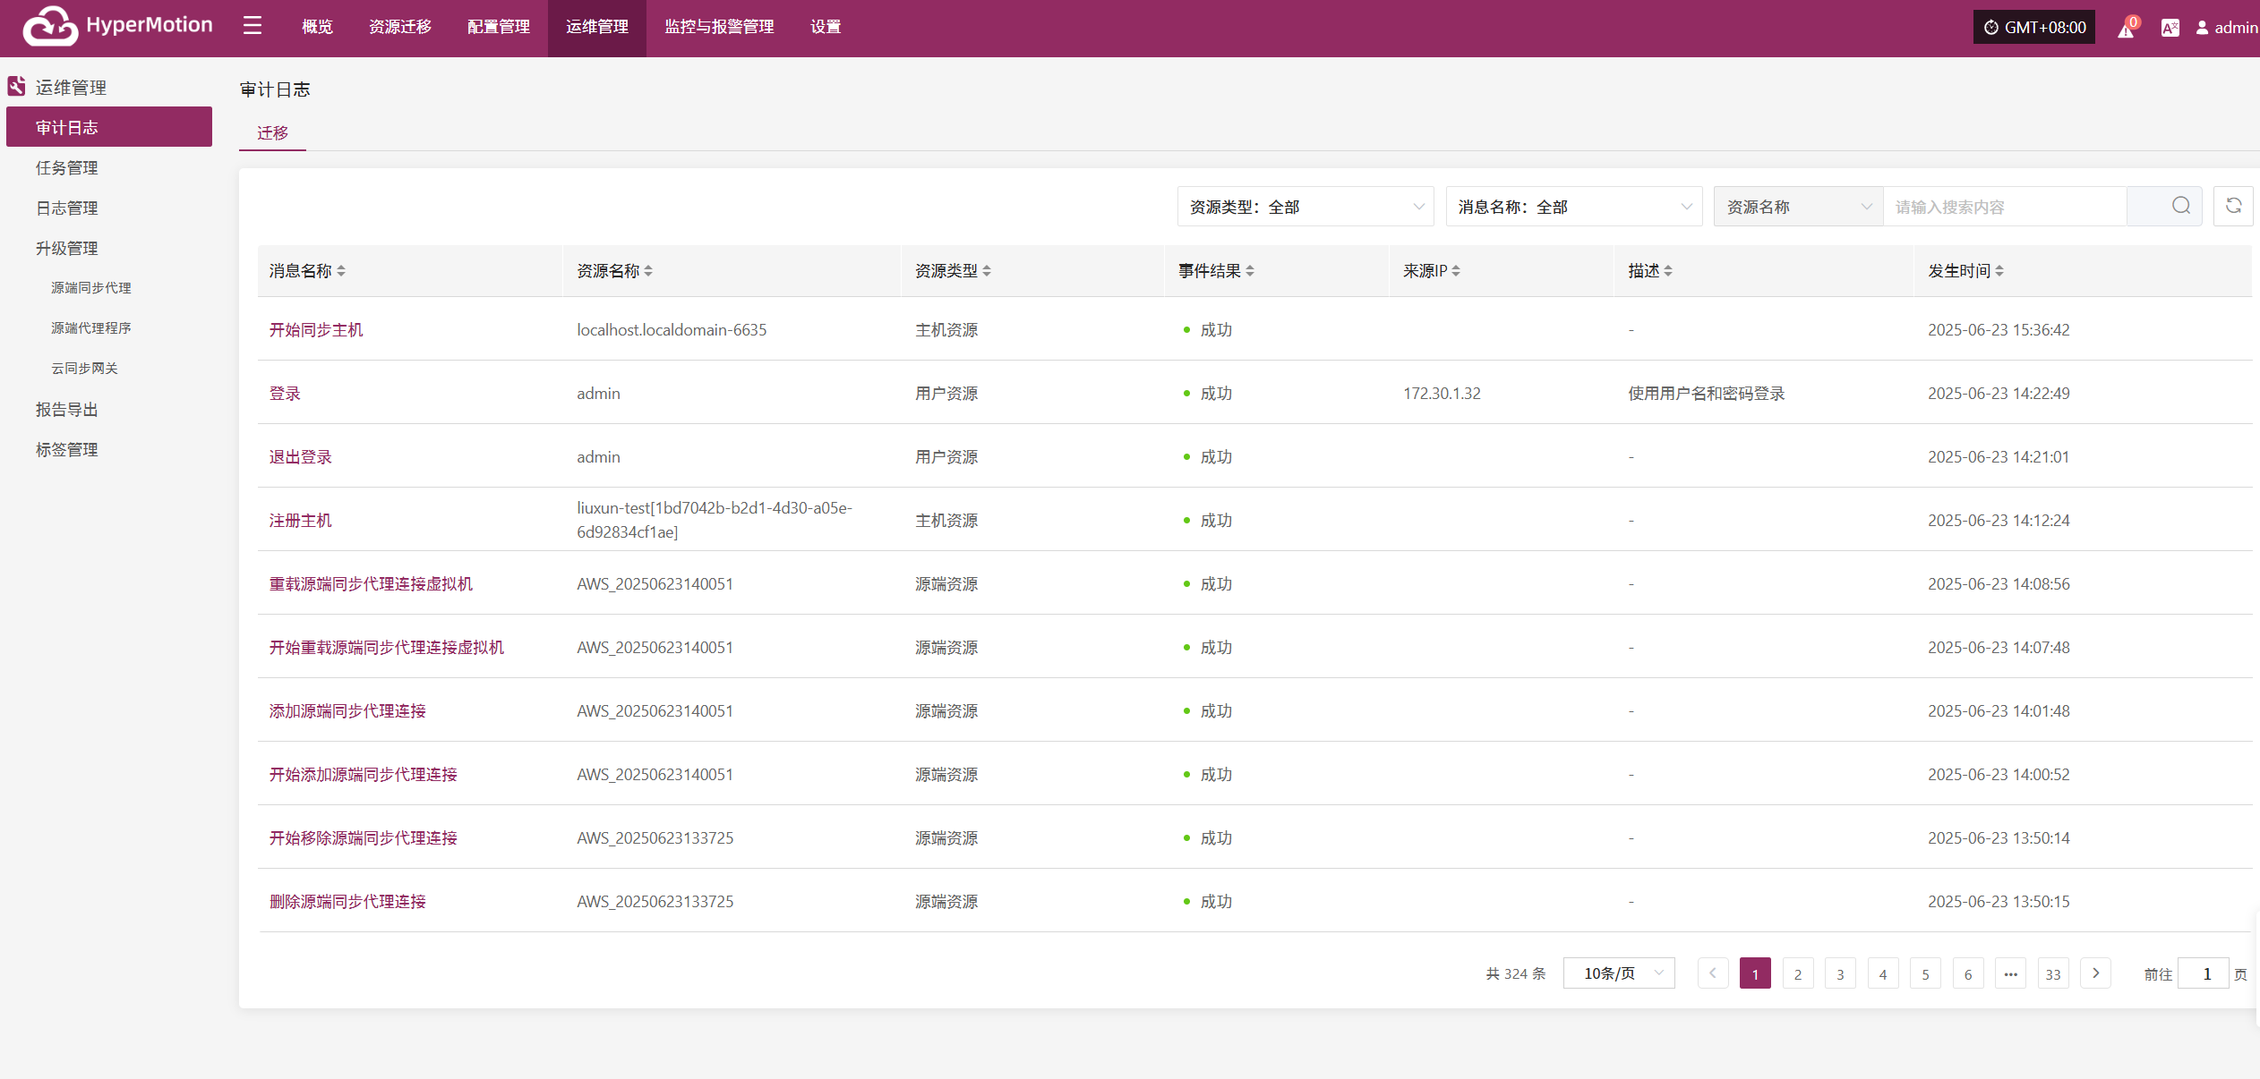Go to page 4
2260x1079 pixels.
tap(1883, 973)
